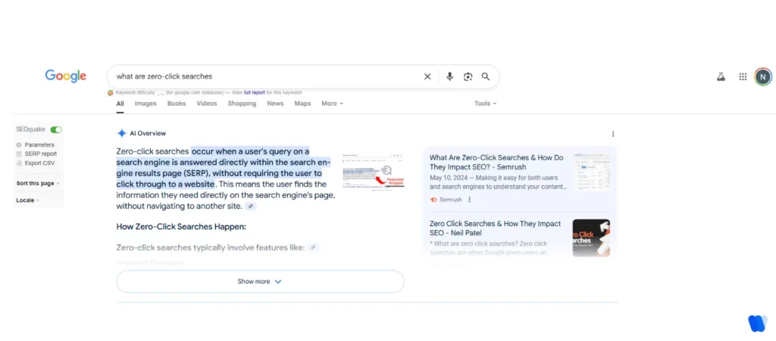The width and height of the screenshot is (776, 341).
Task: Click the 'SEOquake' label text
Action: 30,129
